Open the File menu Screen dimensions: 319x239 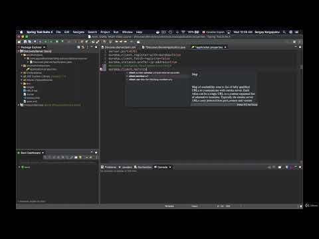(x=58, y=32)
